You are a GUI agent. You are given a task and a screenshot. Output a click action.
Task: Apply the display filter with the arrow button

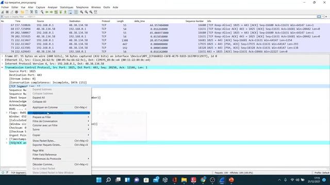point(319,16)
